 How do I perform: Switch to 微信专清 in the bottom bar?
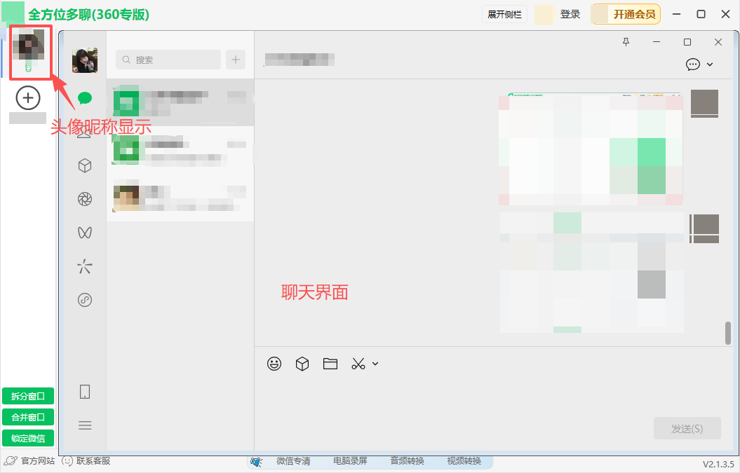295,461
